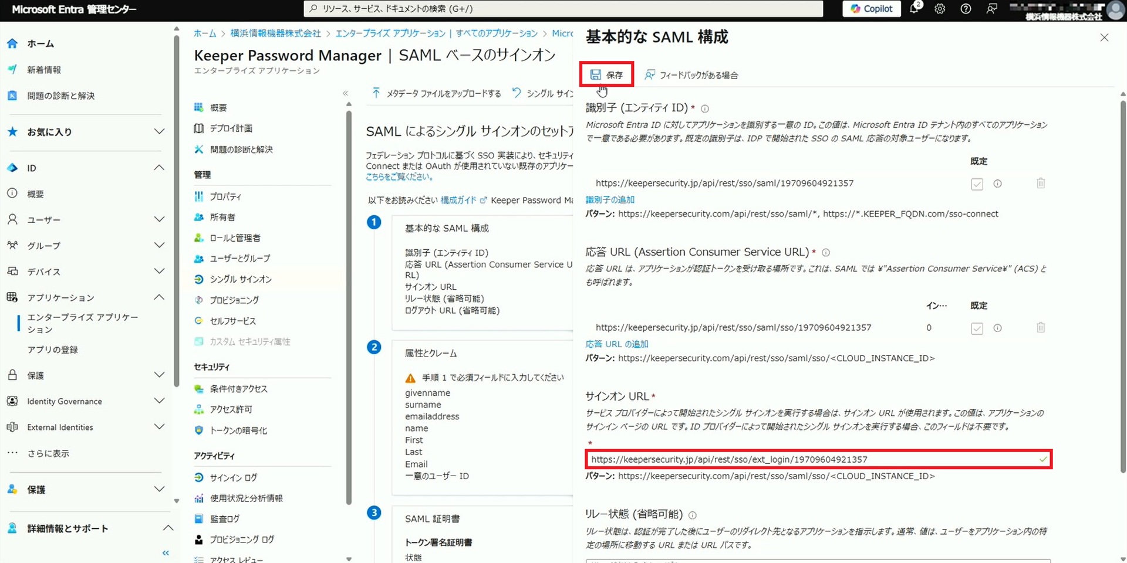Toggle default checkbox for reply URL
Screen dimensions: 1127x563
[977, 328]
